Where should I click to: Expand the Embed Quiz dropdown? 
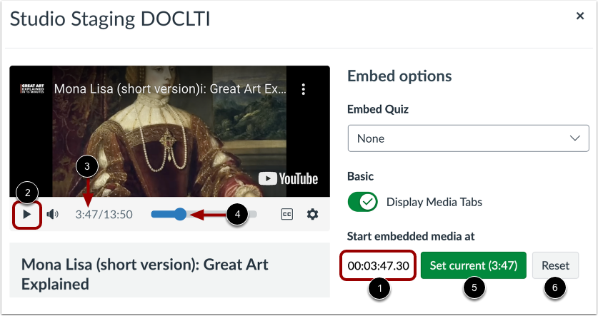(x=469, y=138)
